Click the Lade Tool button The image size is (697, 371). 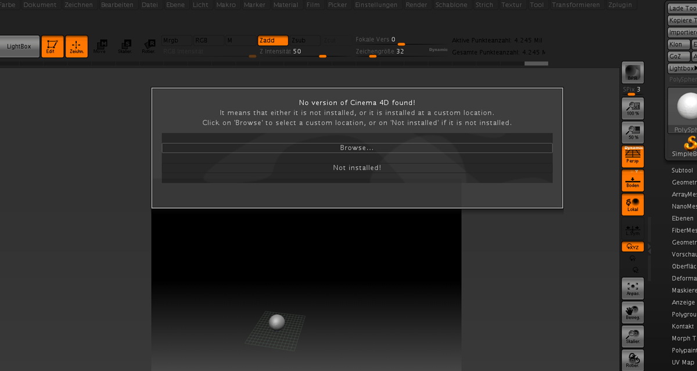(x=682, y=9)
